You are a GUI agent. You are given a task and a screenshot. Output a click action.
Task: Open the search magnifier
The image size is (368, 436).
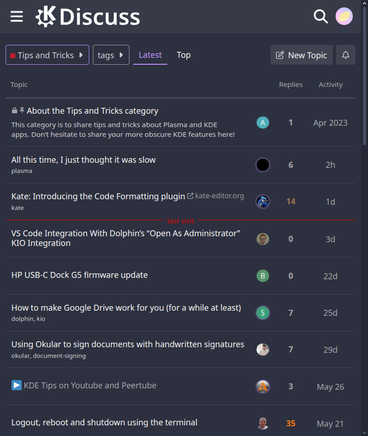(321, 16)
